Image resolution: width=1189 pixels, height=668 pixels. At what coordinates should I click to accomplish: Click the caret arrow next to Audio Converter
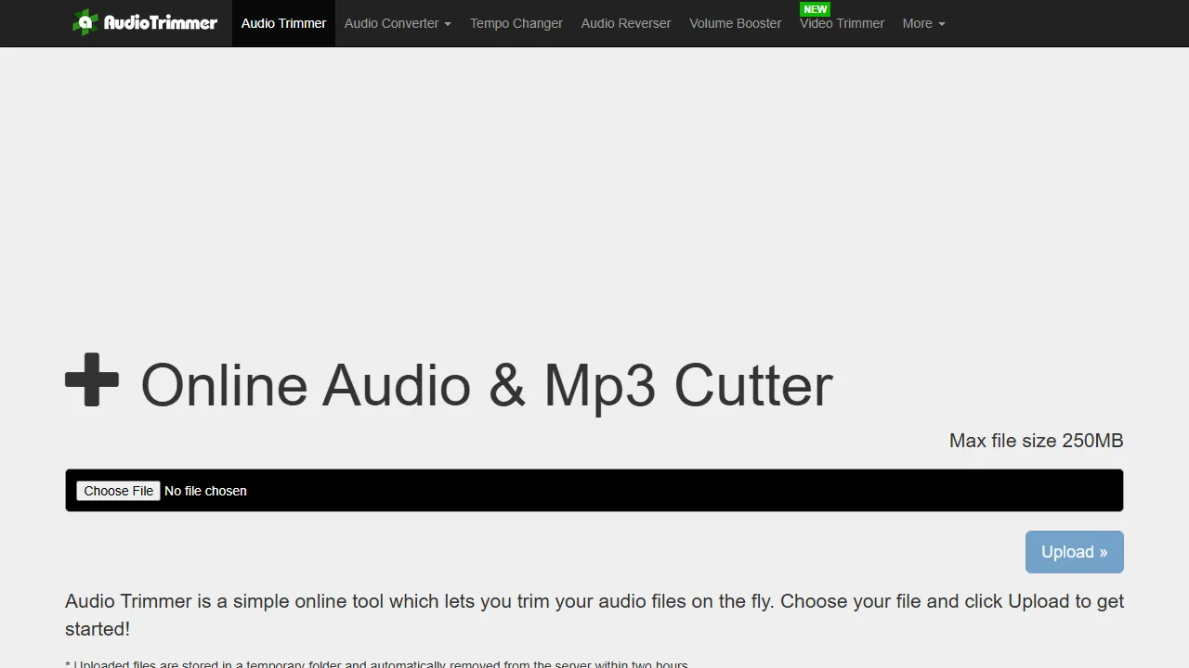point(447,23)
